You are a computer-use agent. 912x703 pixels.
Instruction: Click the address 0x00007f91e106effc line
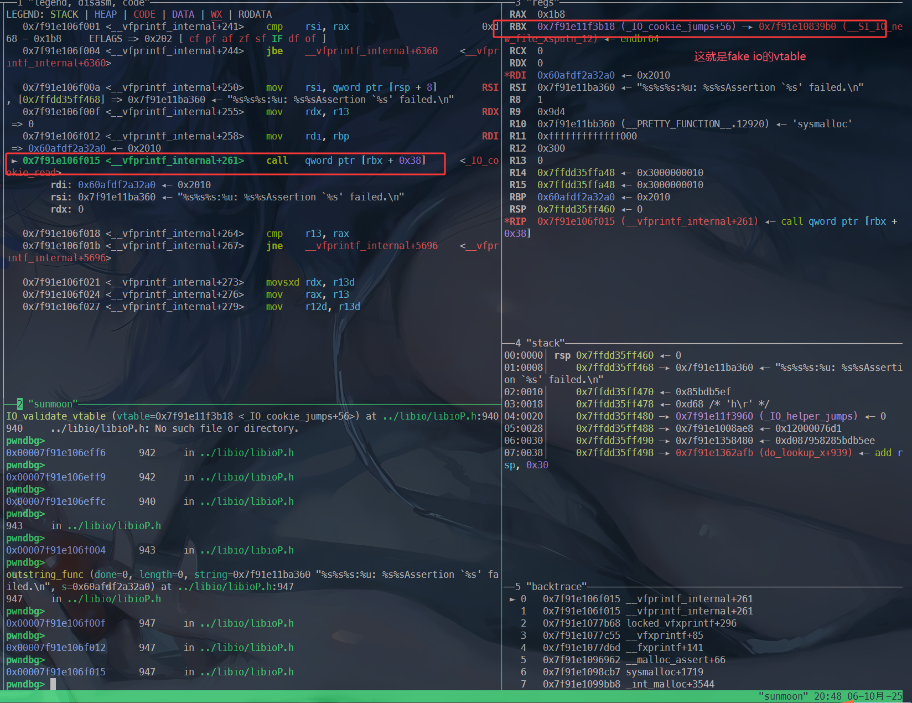150,502
